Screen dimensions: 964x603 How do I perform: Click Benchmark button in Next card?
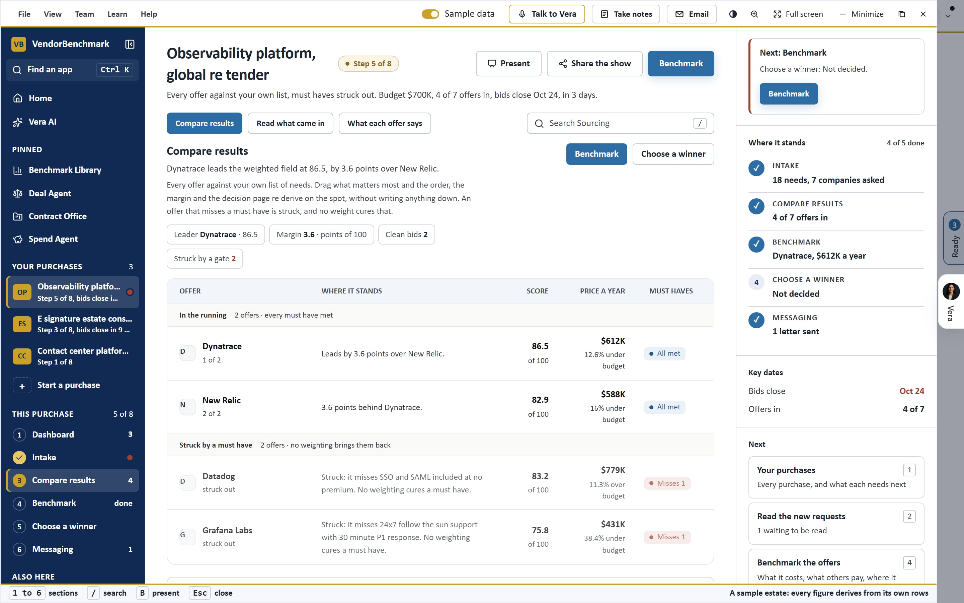coord(788,94)
